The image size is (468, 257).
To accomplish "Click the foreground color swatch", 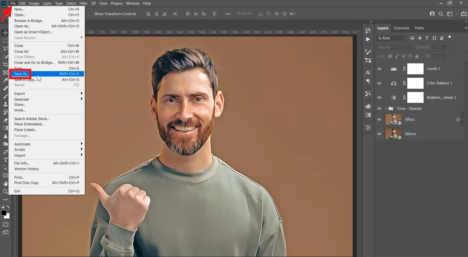I will pyautogui.click(x=4, y=213).
